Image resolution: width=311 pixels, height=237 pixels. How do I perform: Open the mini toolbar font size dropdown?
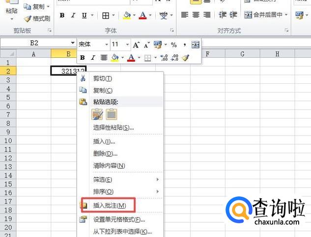tap(126, 45)
